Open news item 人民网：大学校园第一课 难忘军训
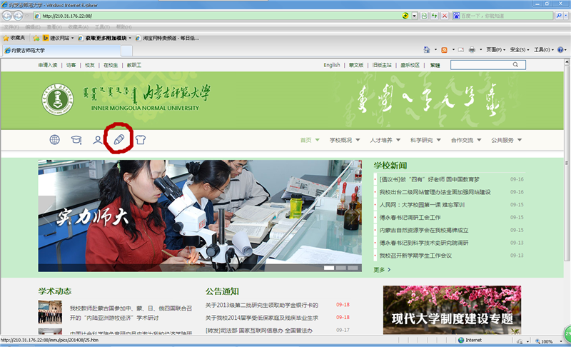The height and width of the screenshot is (347, 571). tap(421, 205)
